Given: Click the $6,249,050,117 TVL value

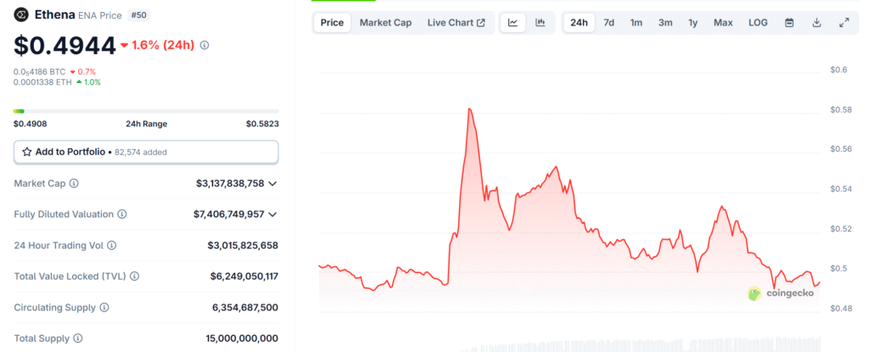Looking at the screenshot, I should pyautogui.click(x=244, y=276).
